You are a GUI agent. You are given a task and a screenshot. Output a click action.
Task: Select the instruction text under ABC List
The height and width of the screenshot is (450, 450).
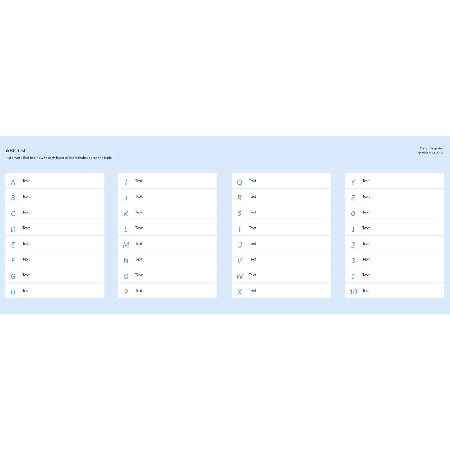[59, 158]
